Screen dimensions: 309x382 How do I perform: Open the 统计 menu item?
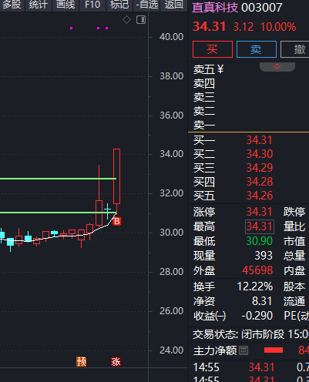(x=39, y=5)
